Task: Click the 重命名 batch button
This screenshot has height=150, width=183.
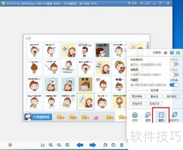Action: [154, 96]
